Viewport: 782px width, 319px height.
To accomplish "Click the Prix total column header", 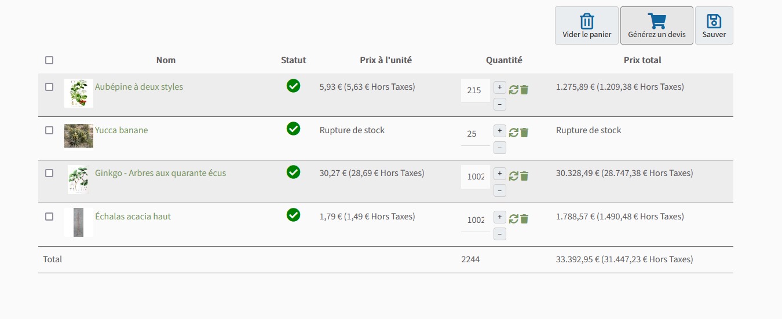I will click(642, 60).
